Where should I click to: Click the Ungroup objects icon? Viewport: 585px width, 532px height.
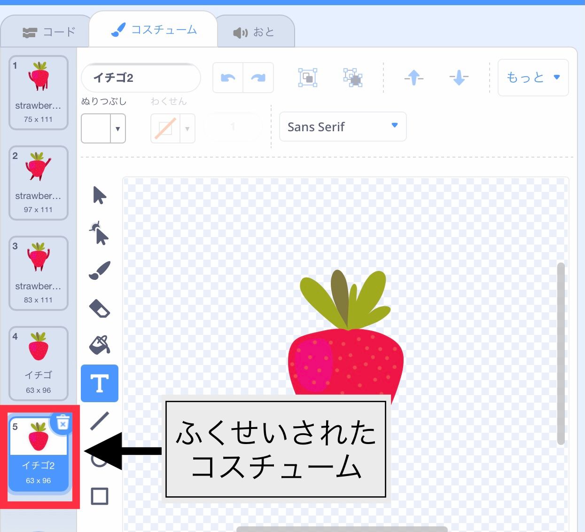353,78
